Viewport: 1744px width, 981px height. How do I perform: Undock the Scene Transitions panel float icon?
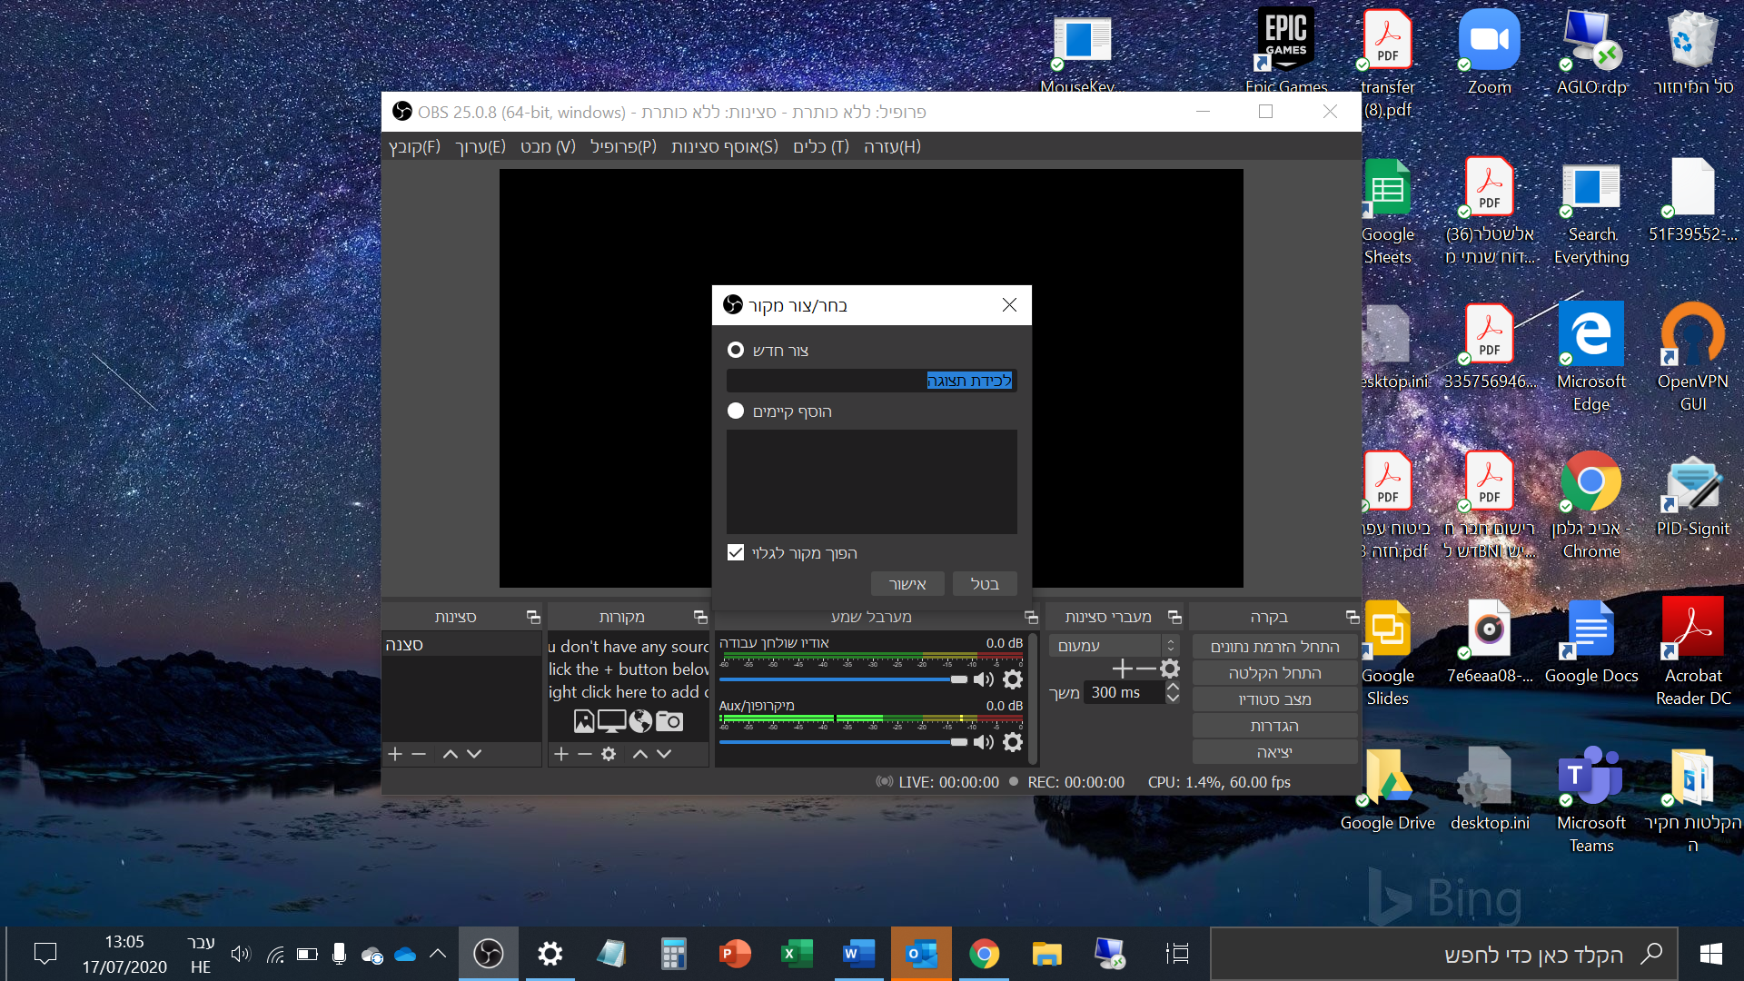pyautogui.click(x=1174, y=617)
